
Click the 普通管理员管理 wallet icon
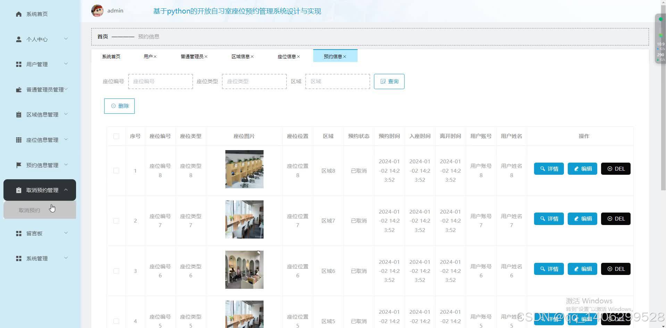[x=19, y=90]
